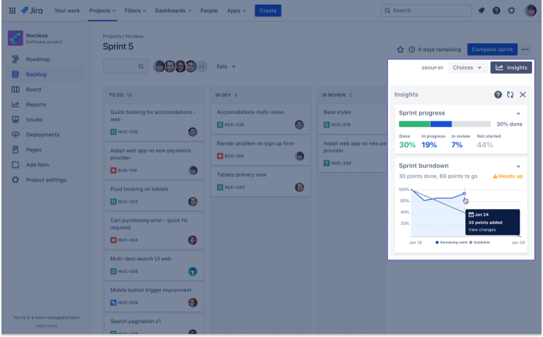Refresh the Insights panel

click(510, 95)
